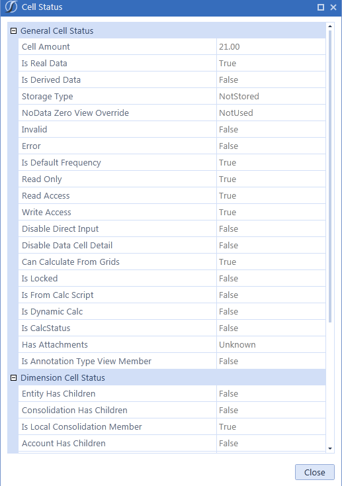Click the Is Locked property label
Viewport: 342px width, 486px height.
(40, 278)
